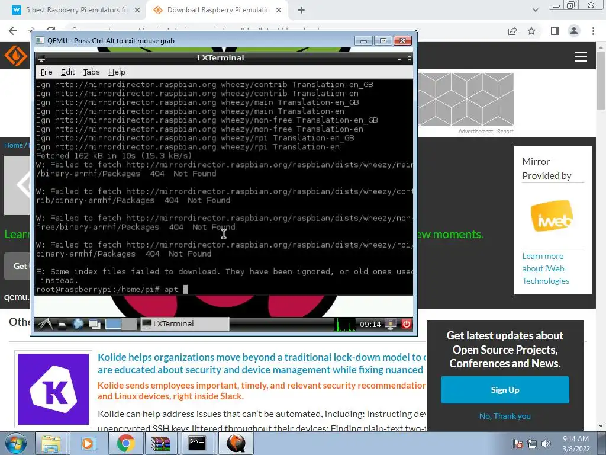Screen dimensions: 606x455
Task: Close the Download Raspberry Pi emulation tab
Action: point(279,11)
